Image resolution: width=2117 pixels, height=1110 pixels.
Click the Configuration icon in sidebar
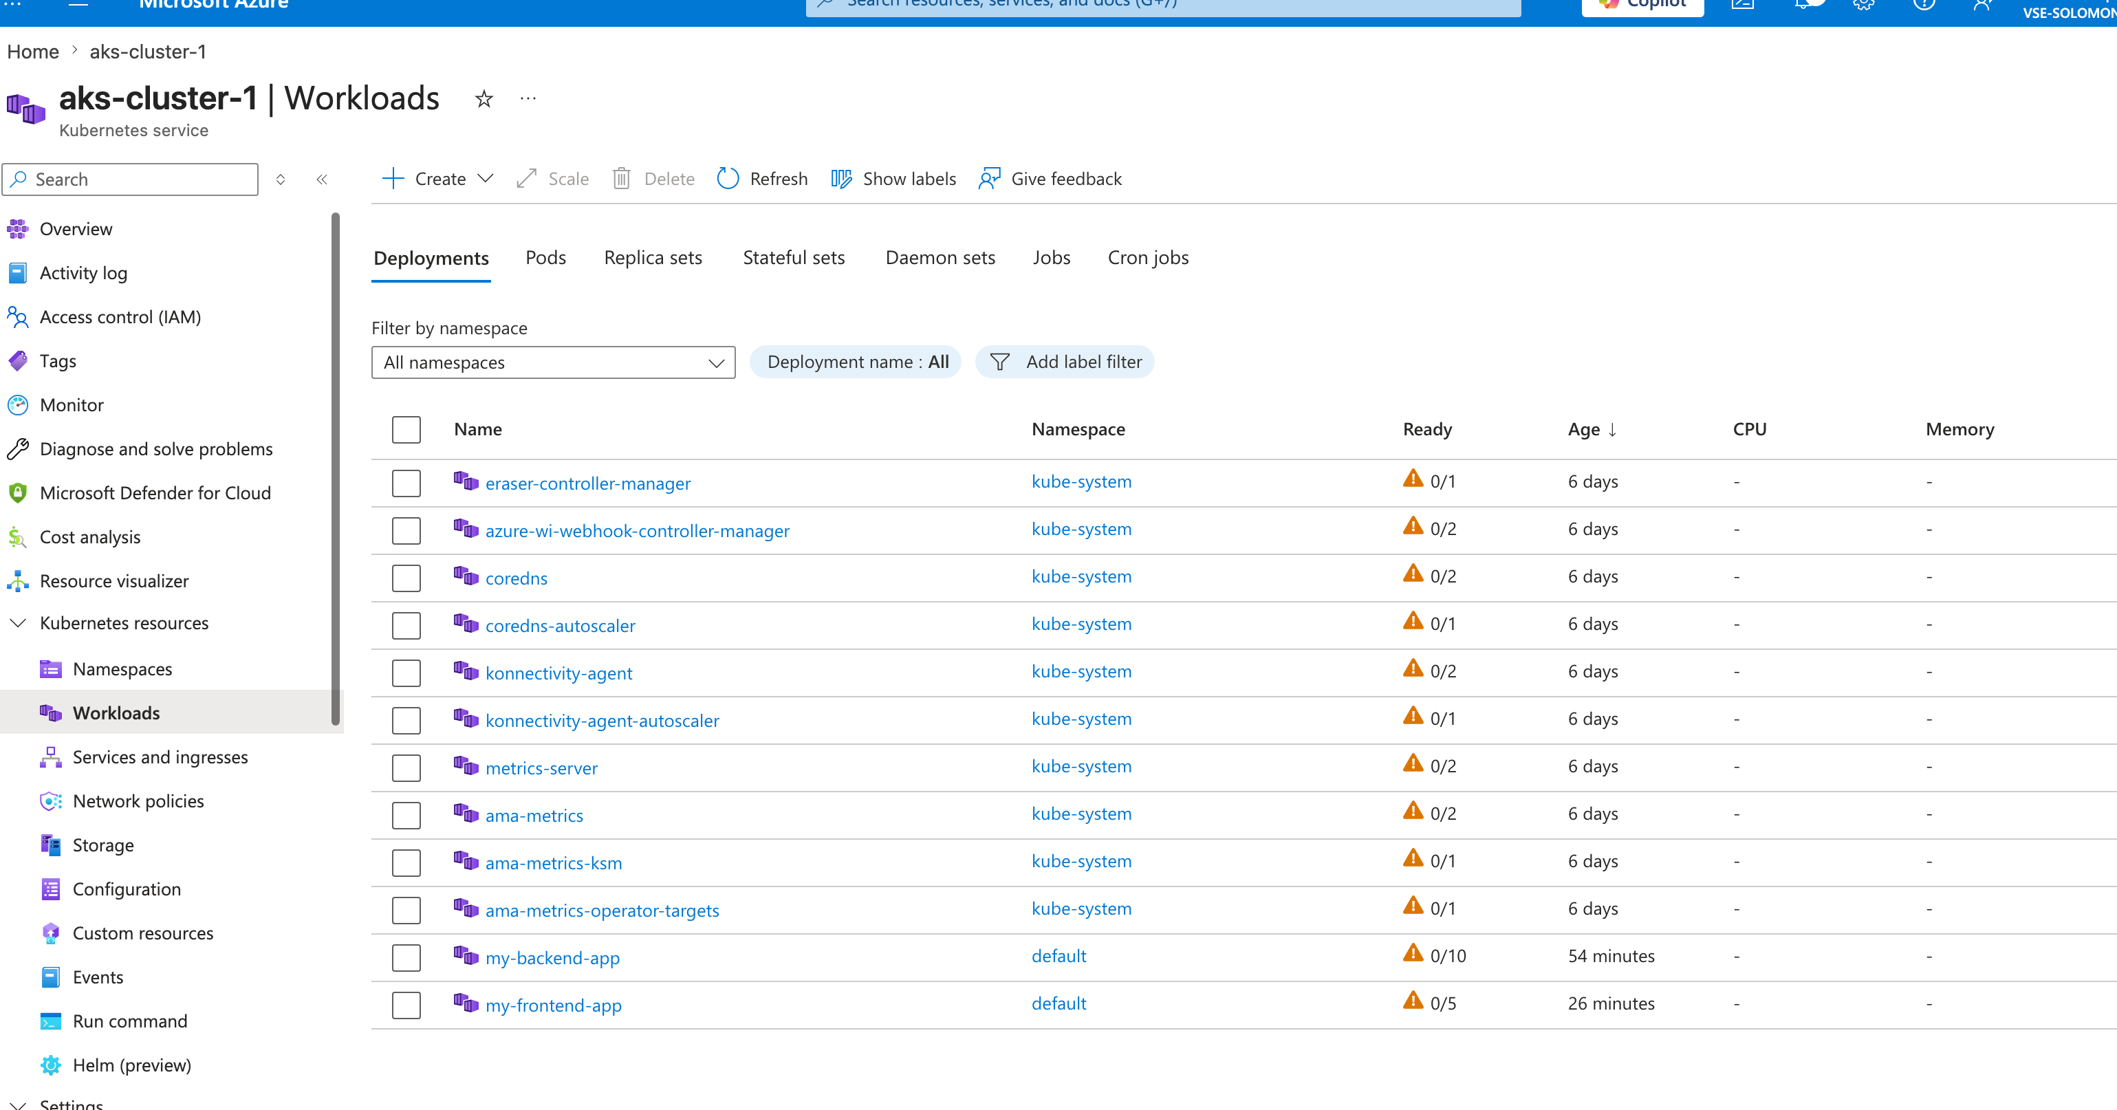click(51, 889)
